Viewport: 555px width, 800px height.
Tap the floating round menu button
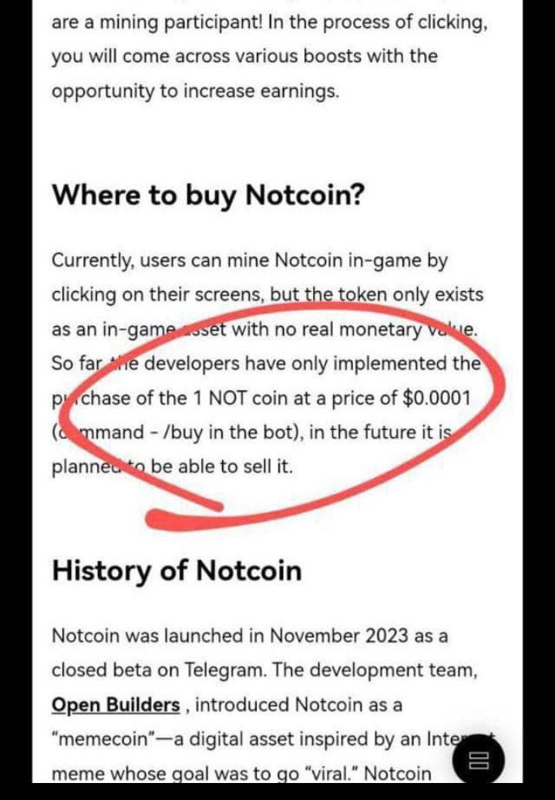[479, 760]
